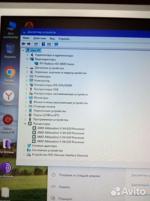Open the Файл menu
Viewport: 150px width, 201px height.
(26, 38)
